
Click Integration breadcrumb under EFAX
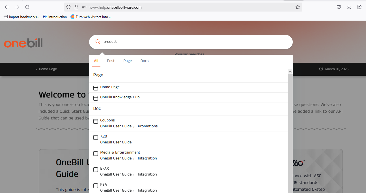coord(147,174)
